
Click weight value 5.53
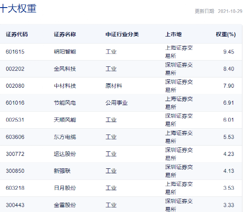tap(229, 137)
